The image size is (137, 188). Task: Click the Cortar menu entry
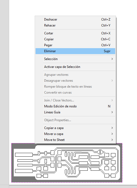[75, 33]
